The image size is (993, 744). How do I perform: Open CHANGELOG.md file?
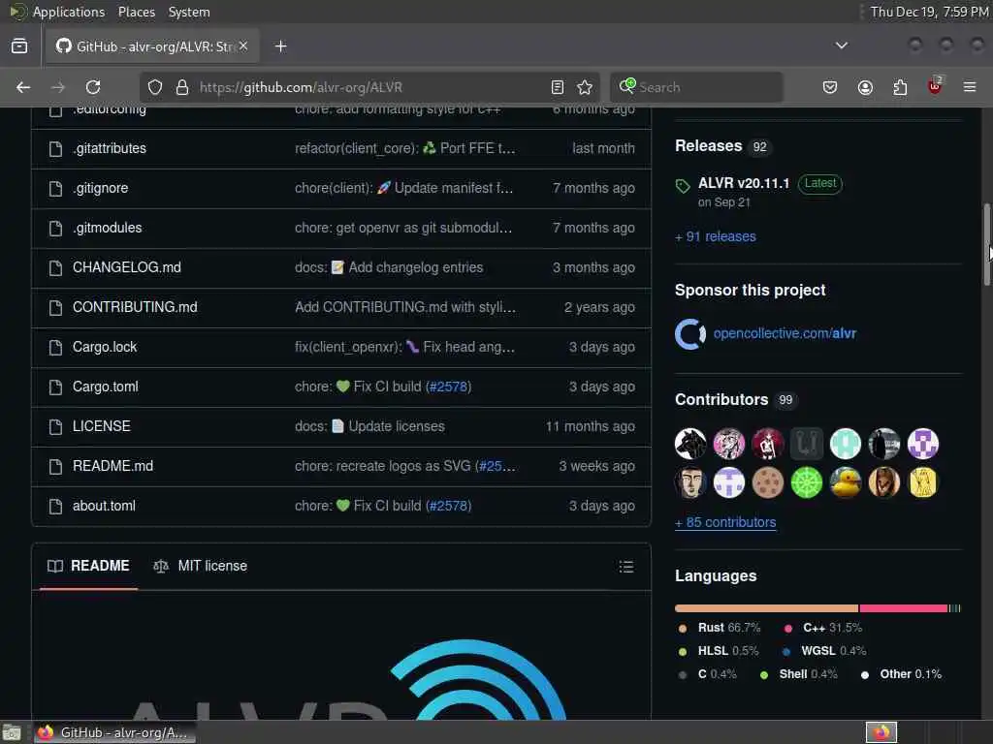(x=127, y=267)
